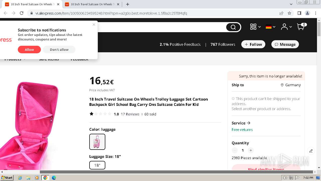
Task: Select the 18" luggage size option
Action: [x=97, y=165]
